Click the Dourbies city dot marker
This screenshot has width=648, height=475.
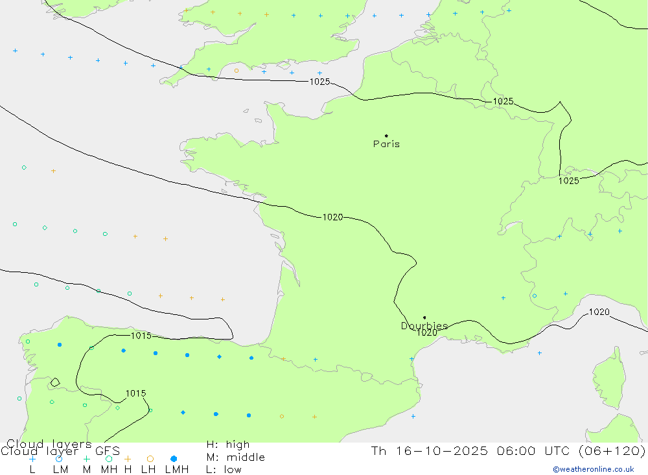click(424, 318)
